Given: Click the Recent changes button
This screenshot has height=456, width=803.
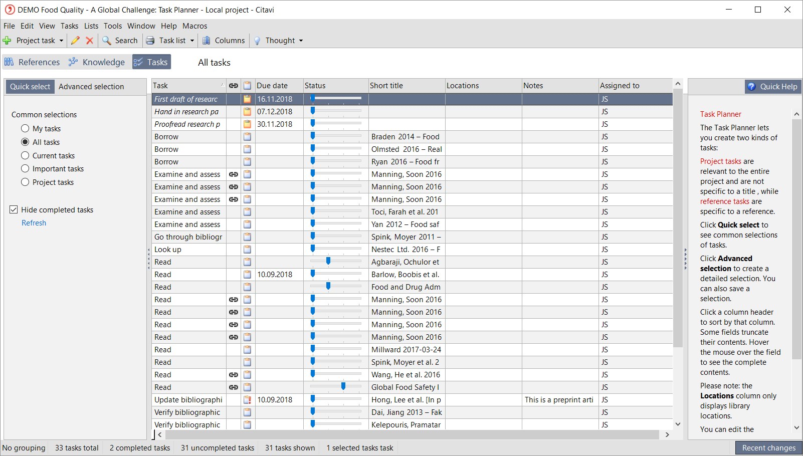Looking at the screenshot, I should [769, 448].
